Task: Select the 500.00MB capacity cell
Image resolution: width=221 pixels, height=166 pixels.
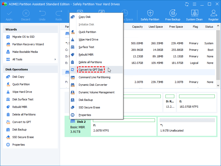Action: [137, 43]
